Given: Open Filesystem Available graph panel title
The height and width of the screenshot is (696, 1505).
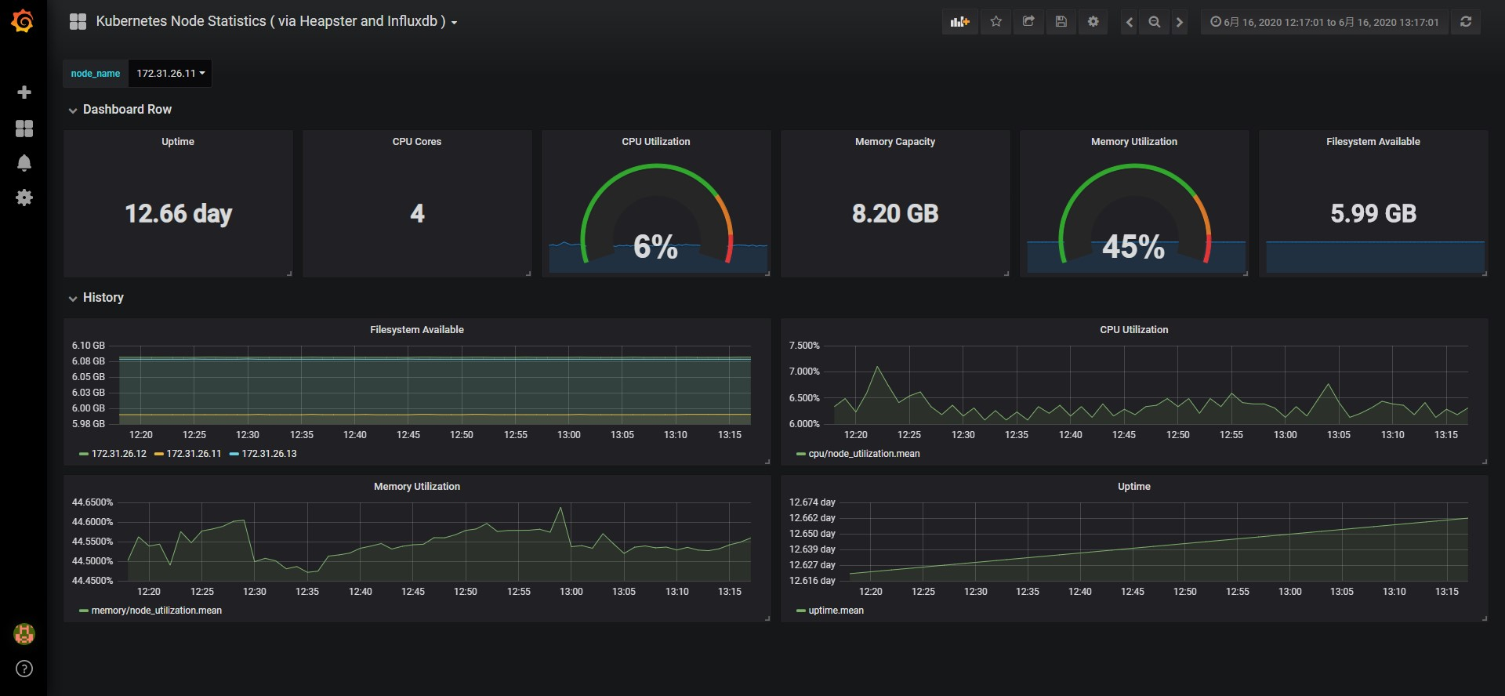Looking at the screenshot, I should (x=417, y=330).
